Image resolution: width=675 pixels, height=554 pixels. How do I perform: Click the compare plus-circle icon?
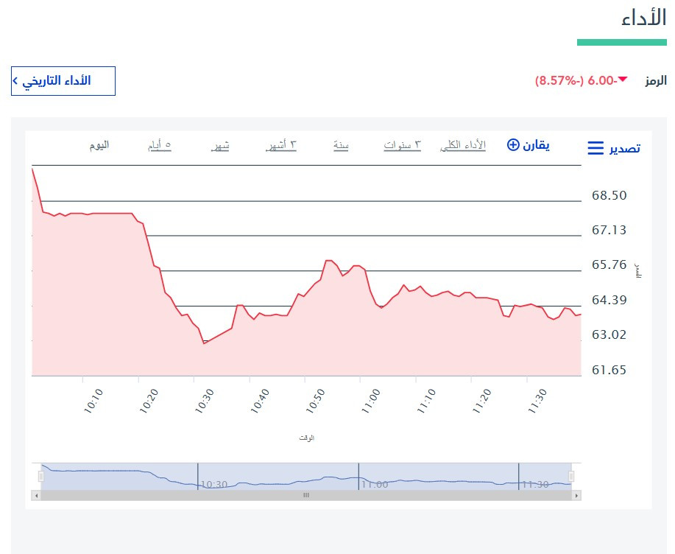[x=513, y=144]
